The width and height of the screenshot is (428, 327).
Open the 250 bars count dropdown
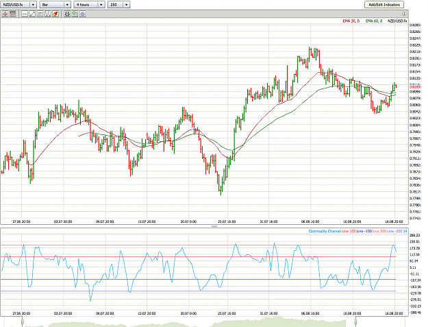118,5
